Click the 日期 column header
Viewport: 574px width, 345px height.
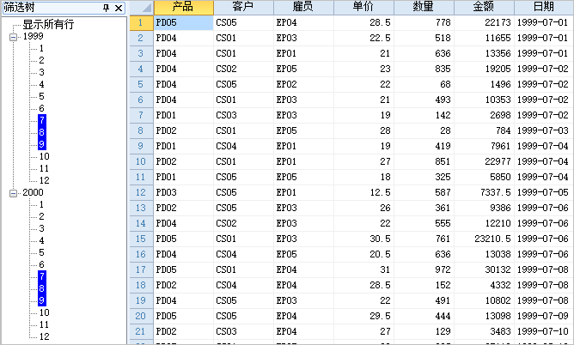[543, 7]
